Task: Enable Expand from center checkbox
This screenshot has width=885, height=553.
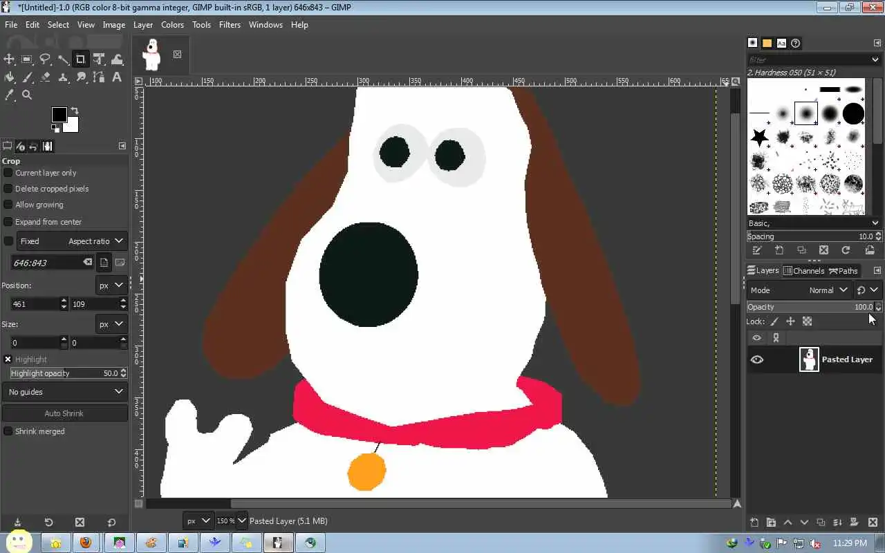Action: [x=8, y=222]
